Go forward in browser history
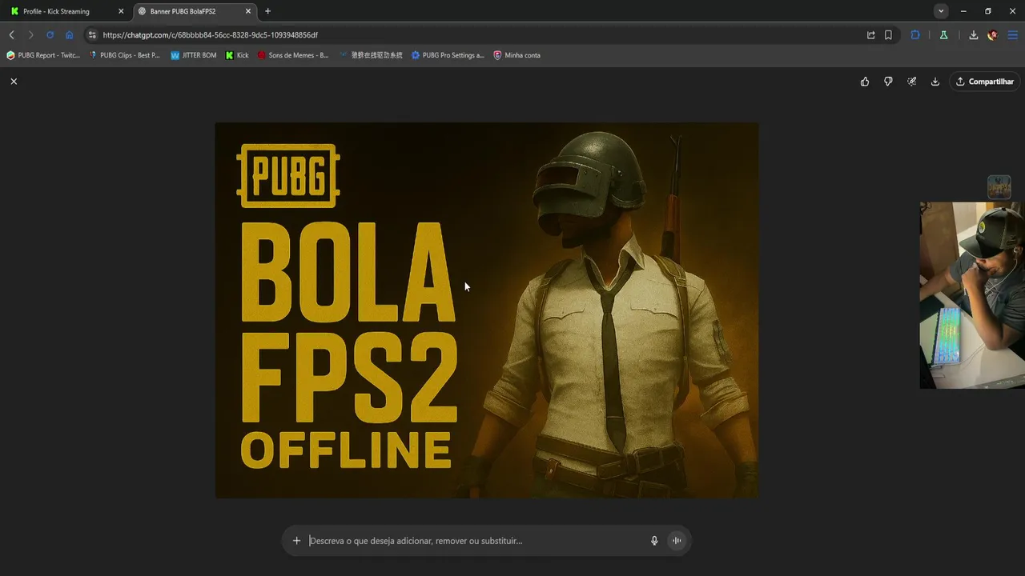Screen dimensions: 1025x576 30,35
